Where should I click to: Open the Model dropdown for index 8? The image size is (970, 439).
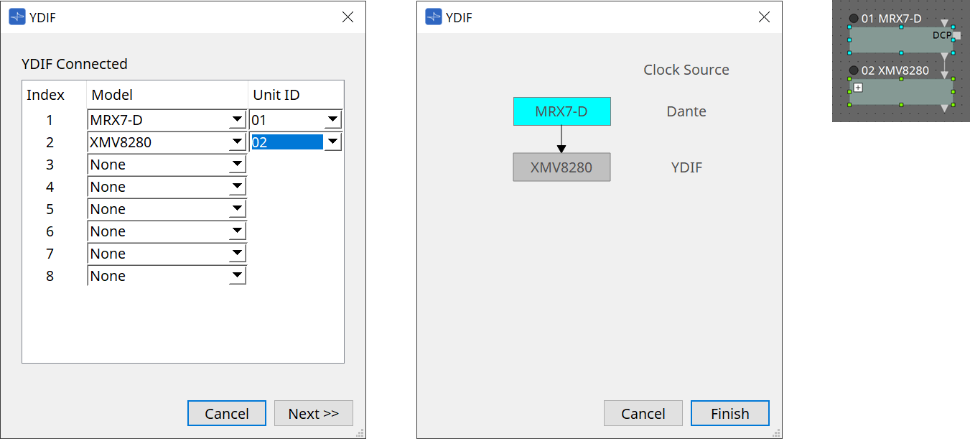coord(237,276)
